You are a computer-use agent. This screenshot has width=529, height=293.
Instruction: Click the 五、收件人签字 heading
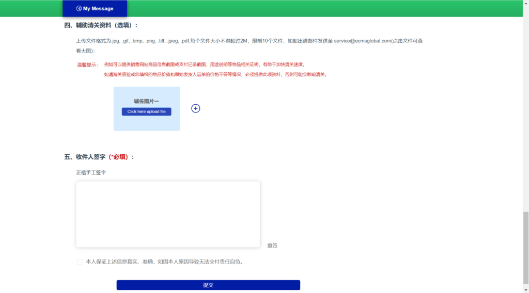(x=99, y=157)
